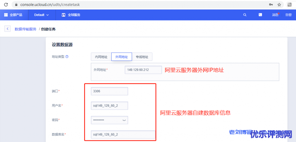
Task: Select the 外网地址 address type
Action: (121, 57)
